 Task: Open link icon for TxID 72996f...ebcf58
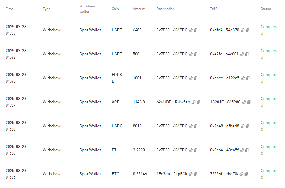(242, 174)
